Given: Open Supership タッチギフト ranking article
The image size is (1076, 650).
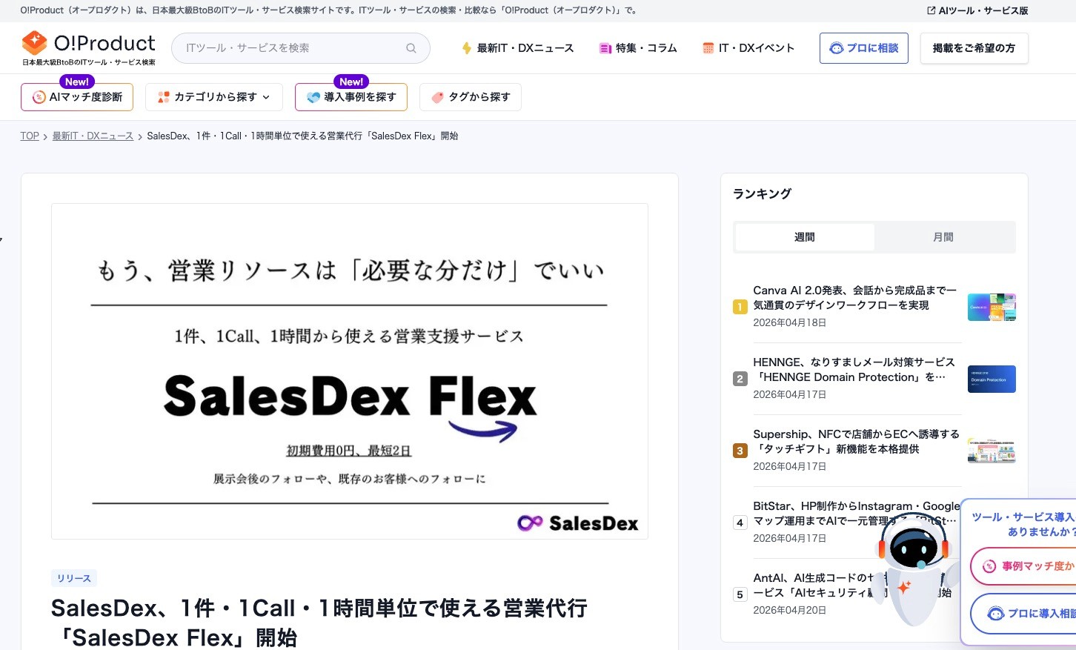Looking at the screenshot, I should point(856,442).
